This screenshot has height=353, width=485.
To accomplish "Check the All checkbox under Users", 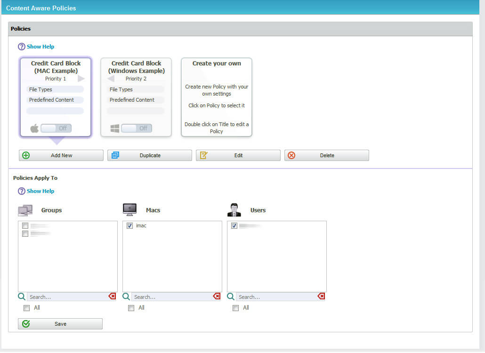I will (x=236, y=308).
